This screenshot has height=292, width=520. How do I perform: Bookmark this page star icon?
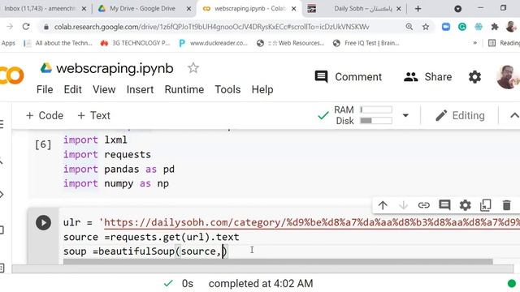point(426,27)
